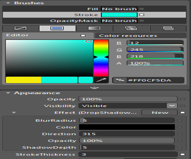Click the R value field
This screenshot has height=159, width=191.
(155, 43)
